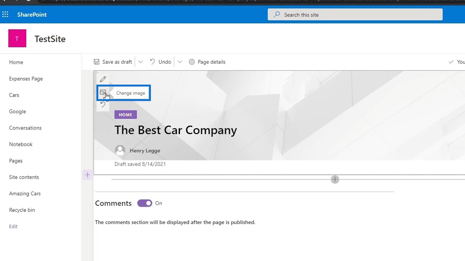This screenshot has height=261, width=465.
Task: Click the reset image arrow icon
Action: [x=103, y=105]
